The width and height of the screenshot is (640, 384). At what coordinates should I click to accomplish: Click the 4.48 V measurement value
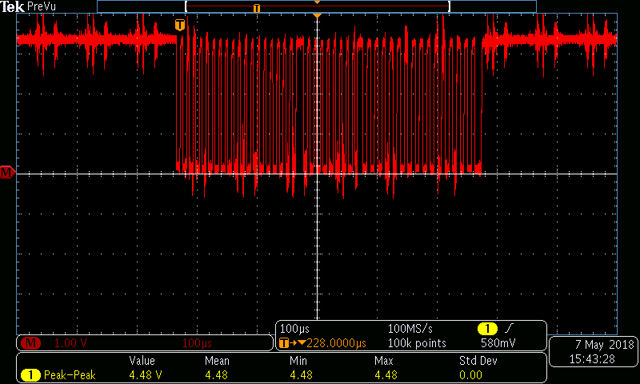pyautogui.click(x=146, y=374)
